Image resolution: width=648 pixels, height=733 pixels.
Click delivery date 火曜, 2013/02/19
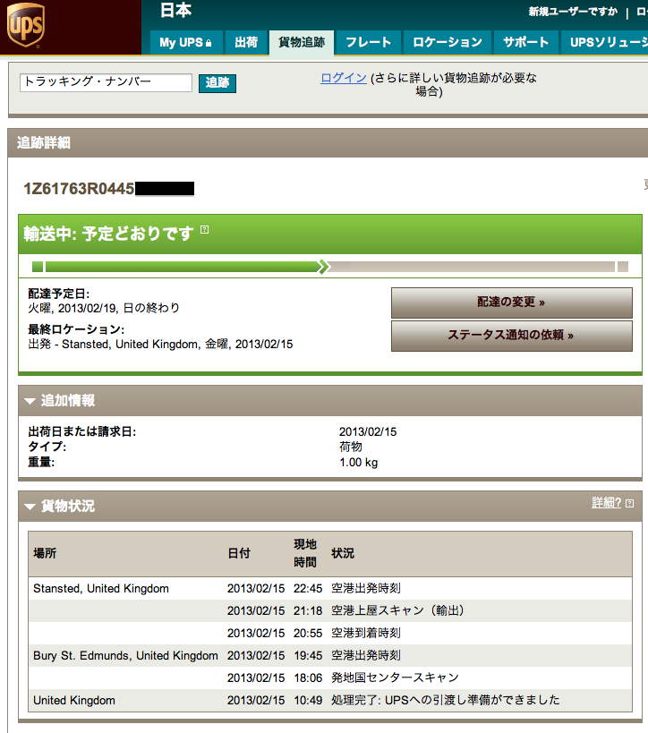tap(72, 308)
